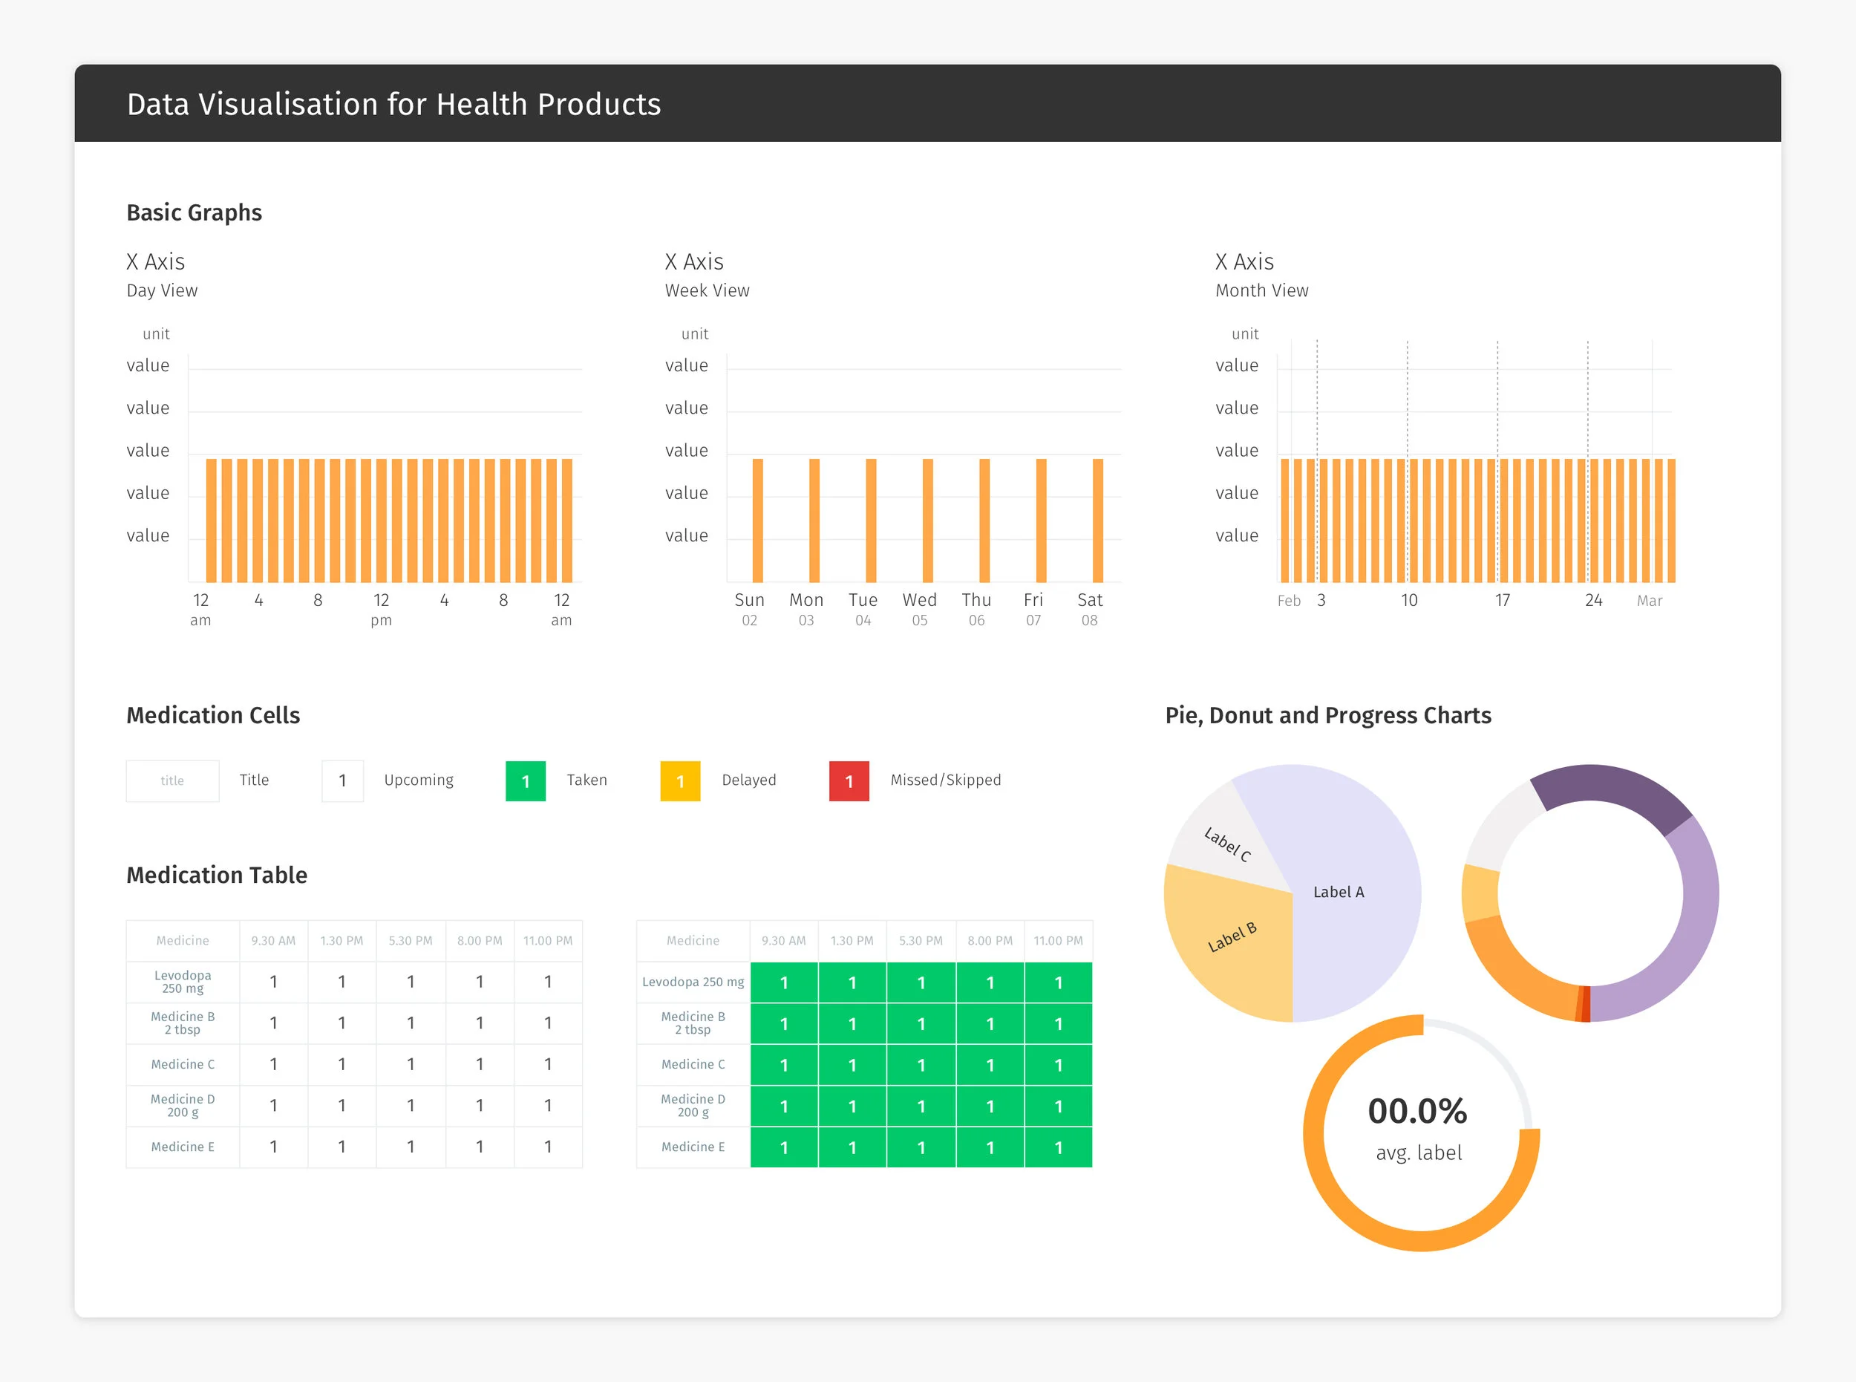Click white Medicine E cell at 9.30 AM
The image size is (1856, 1382).
click(273, 1146)
